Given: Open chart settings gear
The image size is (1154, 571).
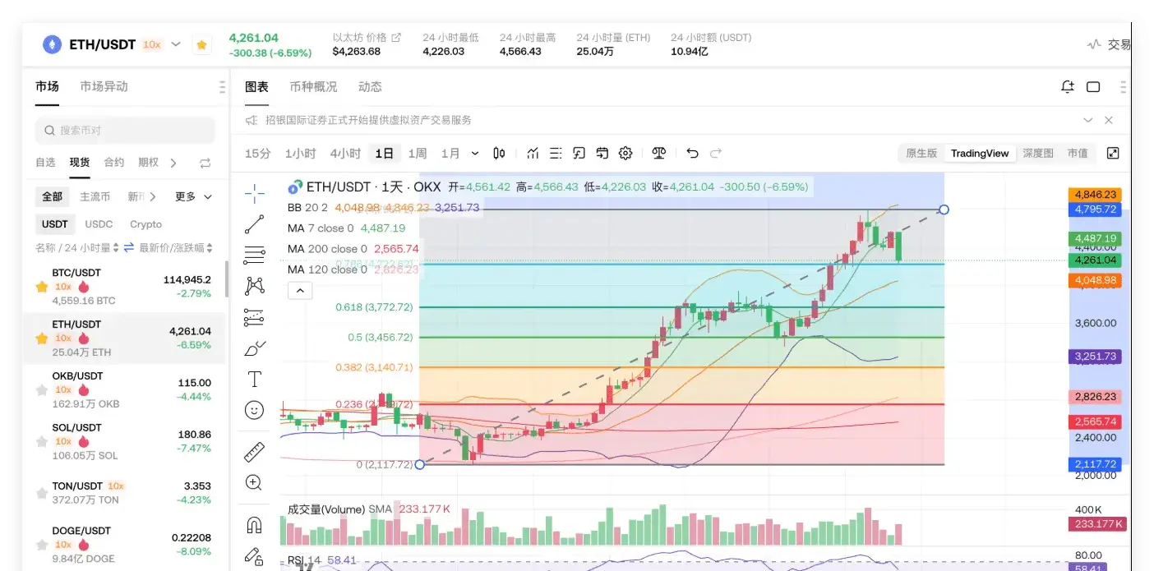Looking at the screenshot, I should (625, 153).
